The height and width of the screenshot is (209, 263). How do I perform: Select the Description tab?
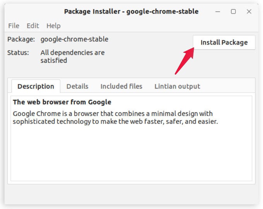click(x=36, y=86)
